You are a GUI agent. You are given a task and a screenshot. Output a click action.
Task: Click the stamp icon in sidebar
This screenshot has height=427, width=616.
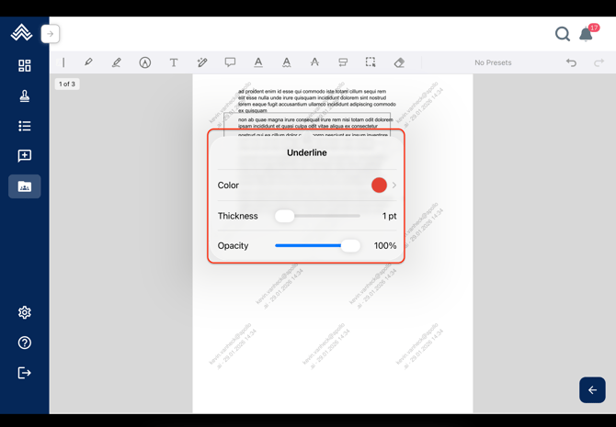25,96
